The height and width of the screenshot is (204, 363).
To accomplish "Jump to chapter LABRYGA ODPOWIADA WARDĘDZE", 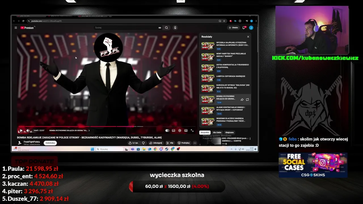I will pos(225,78).
